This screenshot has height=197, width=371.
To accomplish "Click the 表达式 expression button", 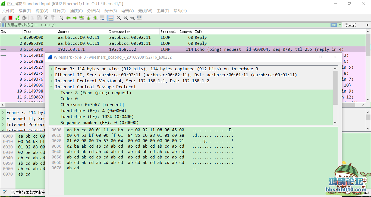I will click(x=352, y=25).
